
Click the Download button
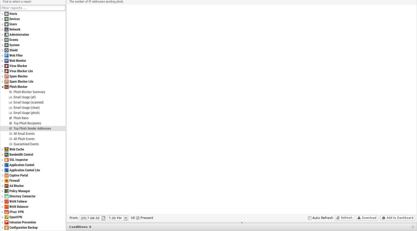pos(367,218)
